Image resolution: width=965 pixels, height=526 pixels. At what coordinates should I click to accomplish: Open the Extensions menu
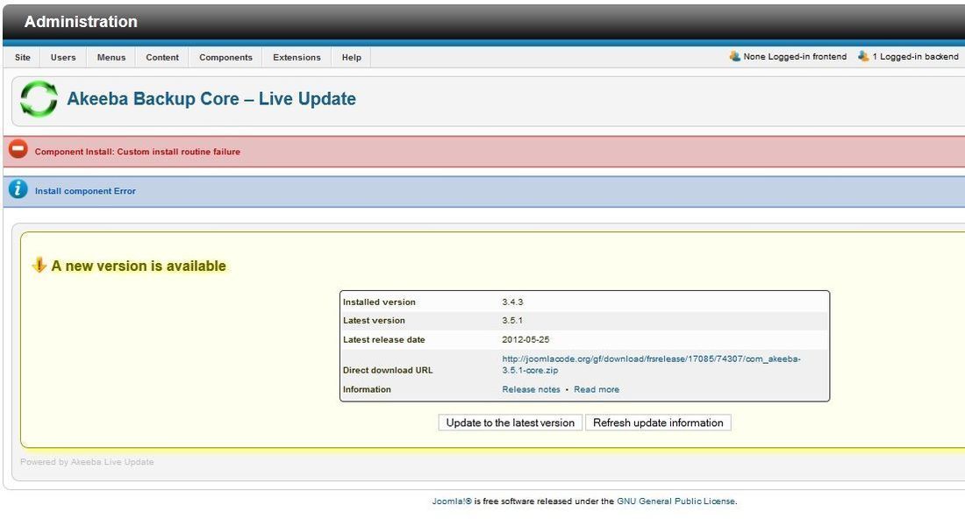(x=297, y=57)
